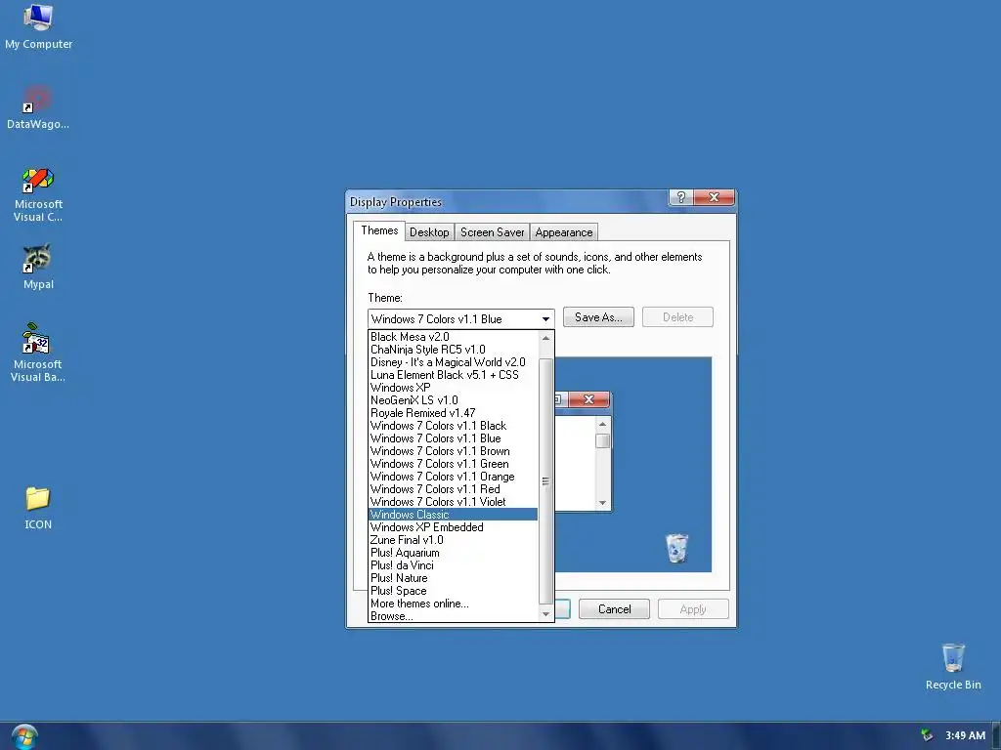The image size is (1001, 750).
Task: Choose Zune Final v1.0 theme
Action: click(454, 540)
